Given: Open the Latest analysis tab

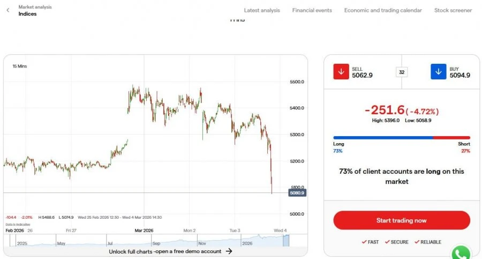Looking at the screenshot, I should coord(262,10).
